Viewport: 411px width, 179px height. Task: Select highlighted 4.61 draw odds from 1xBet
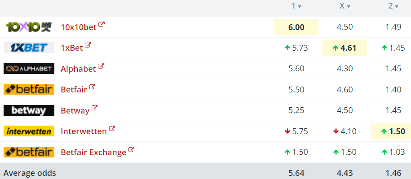(x=345, y=48)
